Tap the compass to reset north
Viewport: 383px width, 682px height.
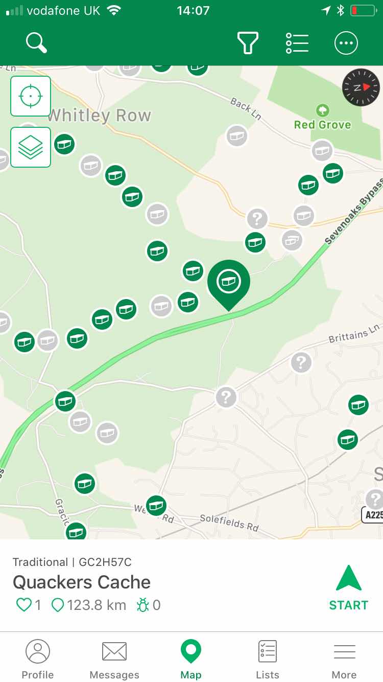pos(361,87)
